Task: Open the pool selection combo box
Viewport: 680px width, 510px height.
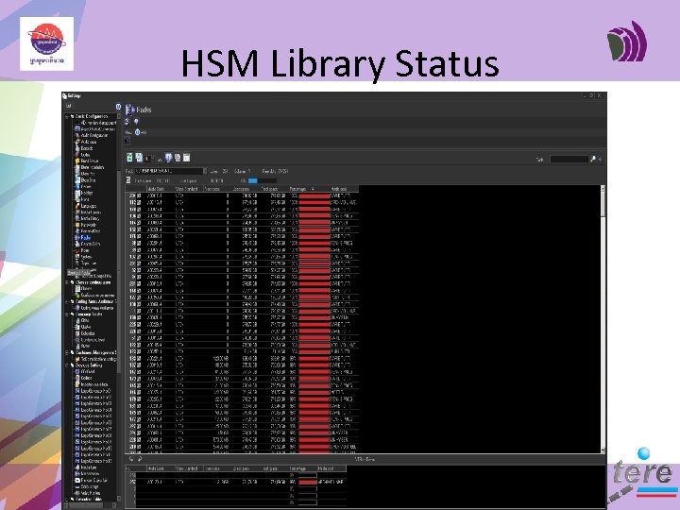Action: 171,171
